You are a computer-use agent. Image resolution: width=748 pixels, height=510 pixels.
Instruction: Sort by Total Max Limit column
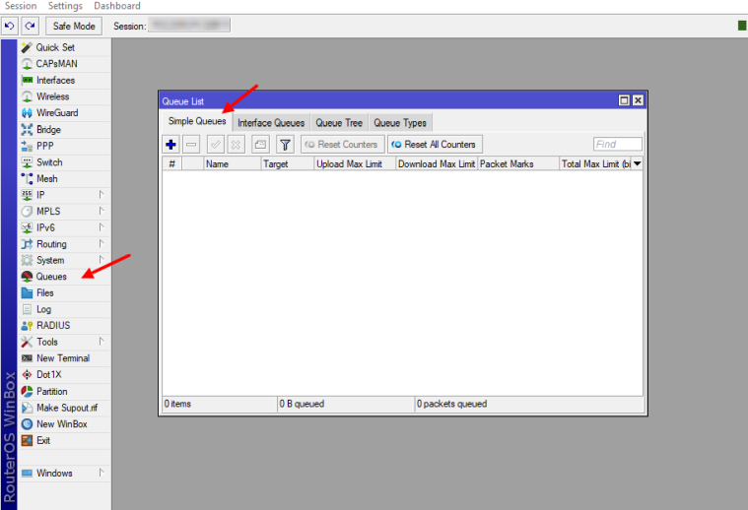(595, 164)
